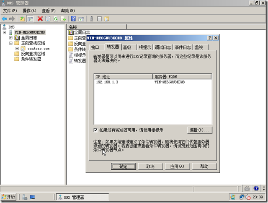
Task: Click the blue desktop quick launch icon
Action: pyautogui.click(x=32, y=197)
